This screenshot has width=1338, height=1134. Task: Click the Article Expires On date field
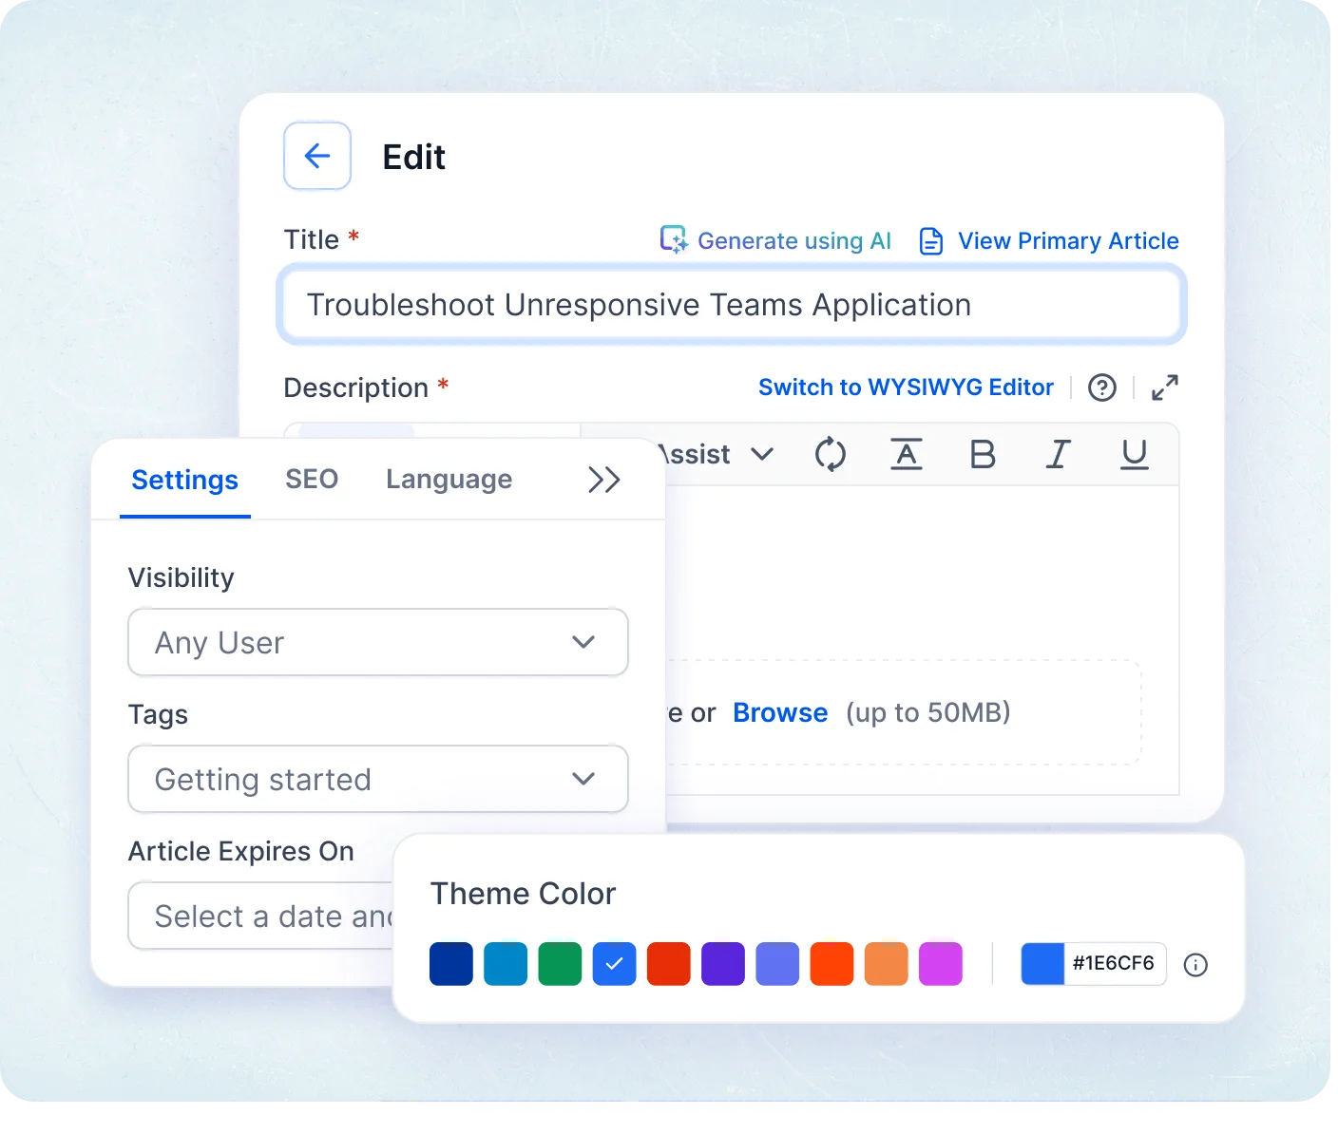[266, 916]
